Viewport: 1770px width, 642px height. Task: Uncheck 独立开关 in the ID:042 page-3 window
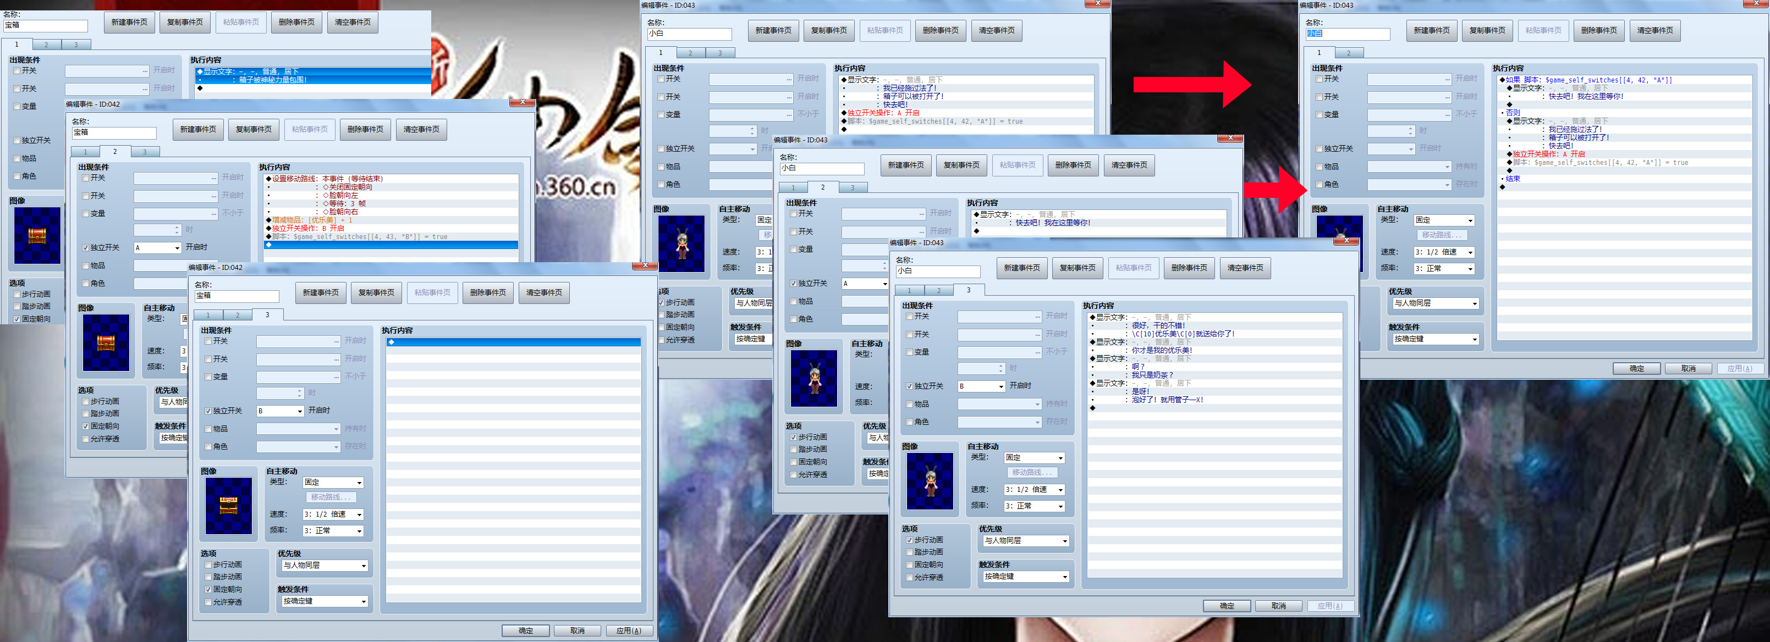tap(208, 411)
